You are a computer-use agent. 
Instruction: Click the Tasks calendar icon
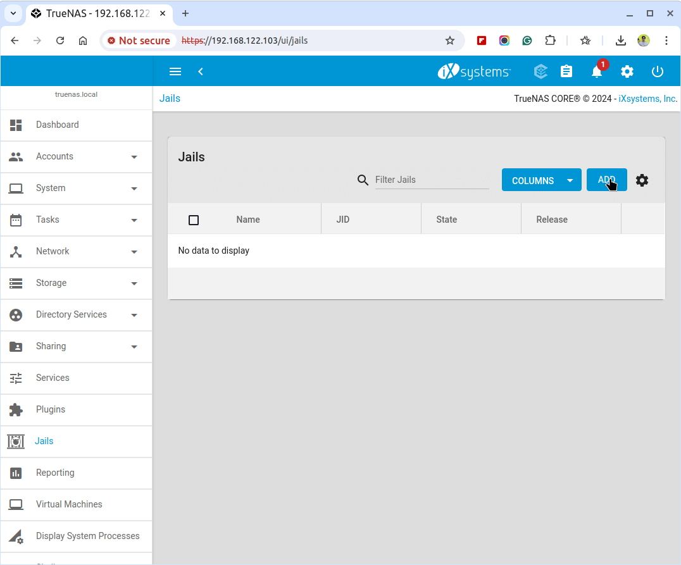point(16,220)
